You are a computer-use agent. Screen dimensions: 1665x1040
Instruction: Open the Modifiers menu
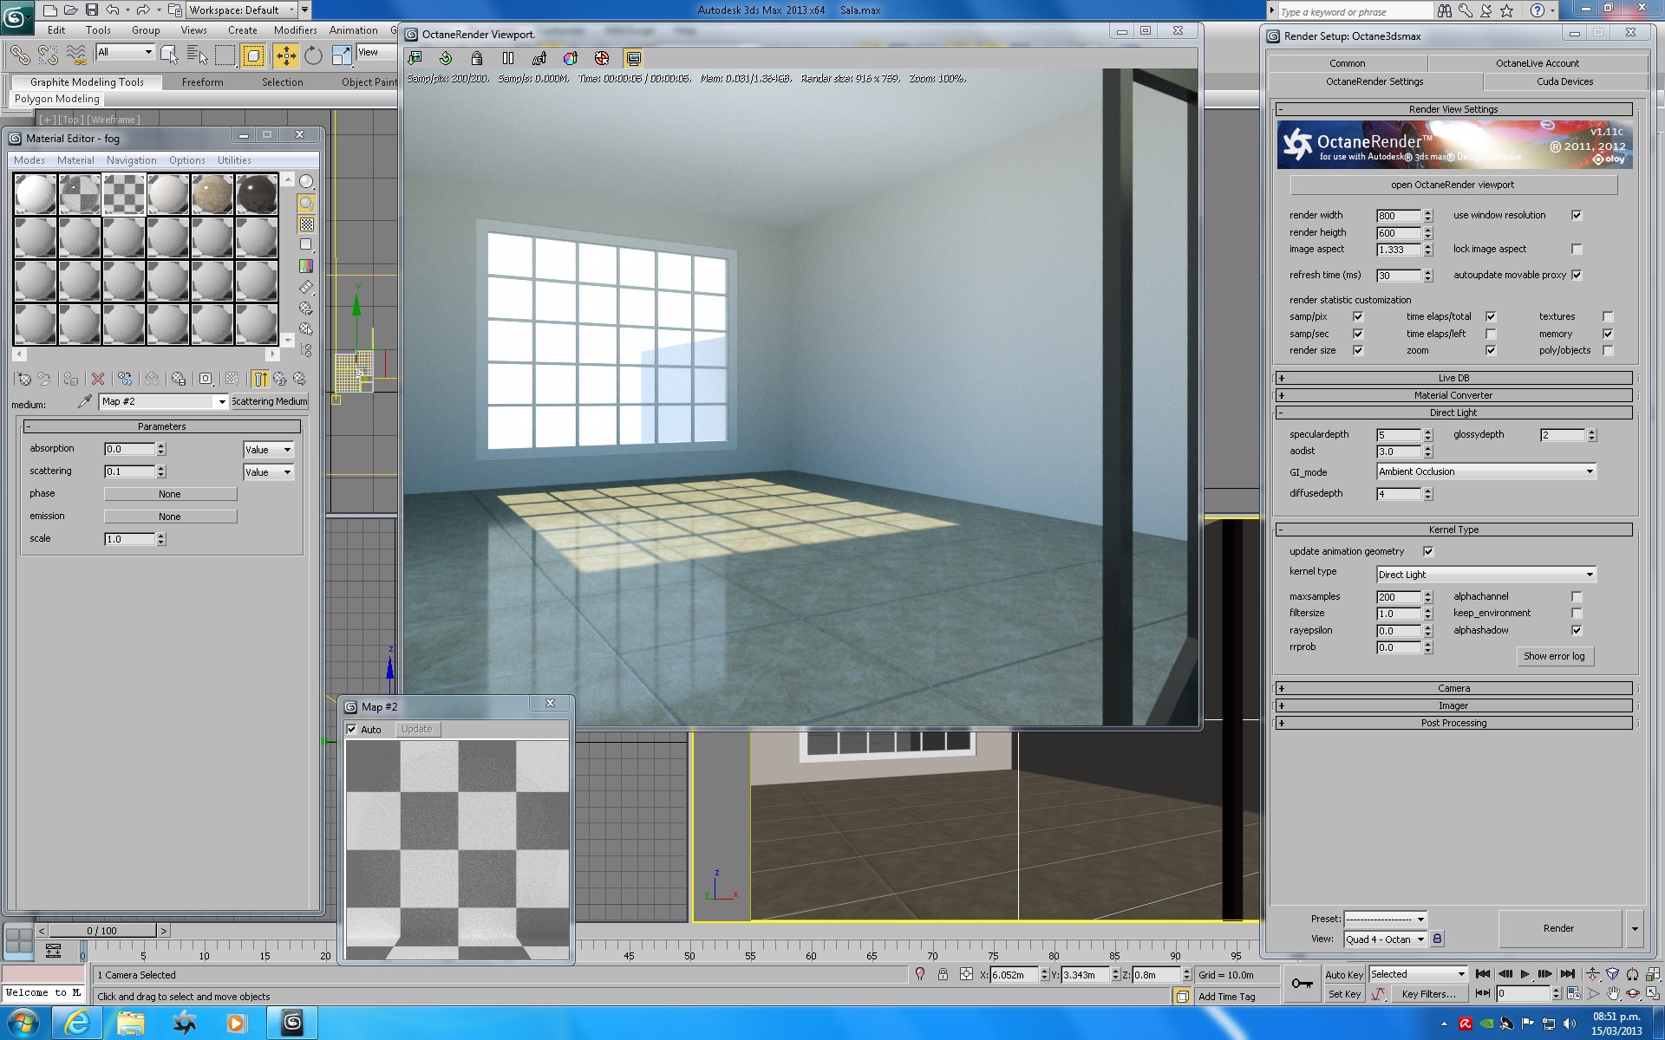pyautogui.click(x=295, y=30)
